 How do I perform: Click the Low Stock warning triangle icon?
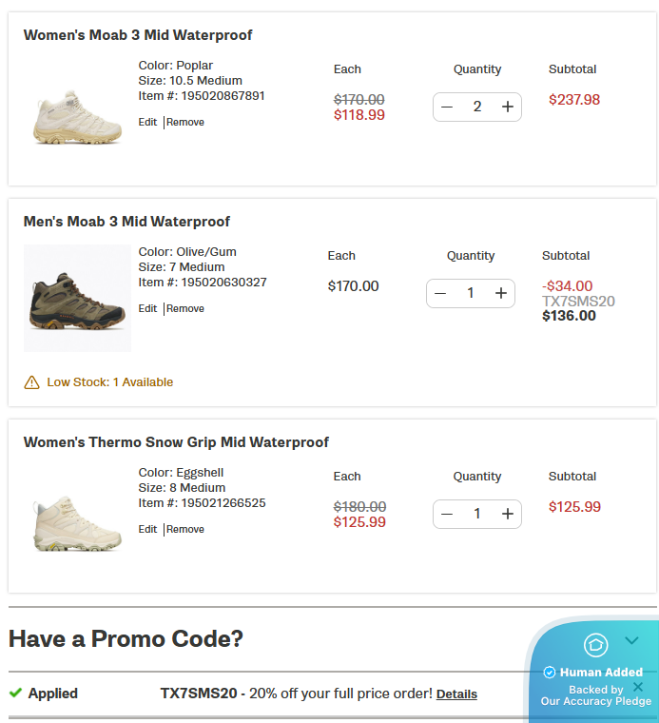click(31, 382)
